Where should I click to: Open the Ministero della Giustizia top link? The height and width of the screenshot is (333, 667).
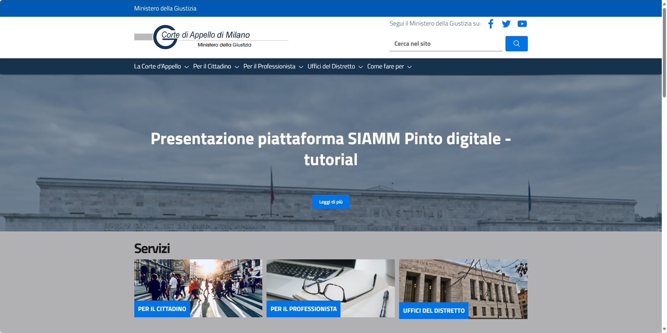click(165, 8)
